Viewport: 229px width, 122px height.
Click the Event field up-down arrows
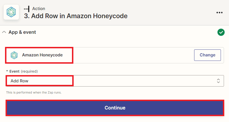coord(218,81)
